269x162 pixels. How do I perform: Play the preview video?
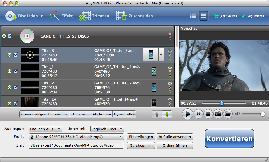[188, 114]
